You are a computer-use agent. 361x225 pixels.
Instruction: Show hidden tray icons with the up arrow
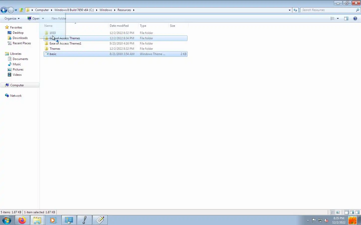308,220
